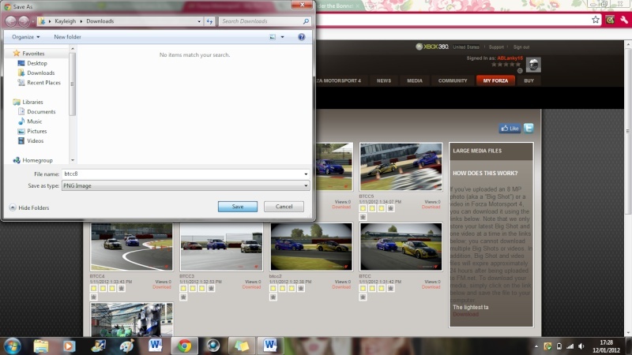Open the volume speaker tray icon
The width and height of the screenshot is (632, 355).
pyautogui.click(x=581, y=346)
